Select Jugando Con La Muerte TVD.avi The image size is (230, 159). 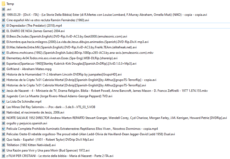coord(59,96)
